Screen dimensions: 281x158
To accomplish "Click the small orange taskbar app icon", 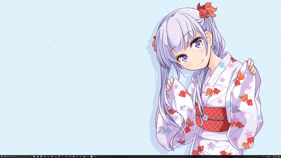I will (x=88, y=157).
